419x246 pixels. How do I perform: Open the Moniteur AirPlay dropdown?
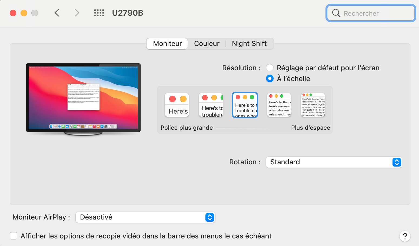click(x=145, y=217)
